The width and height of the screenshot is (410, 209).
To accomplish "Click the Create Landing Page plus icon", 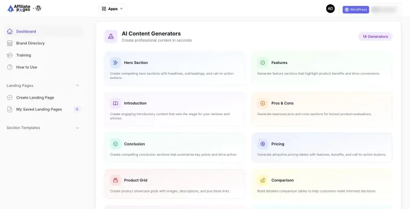I will pyautogui.click(x=10, y=98).
